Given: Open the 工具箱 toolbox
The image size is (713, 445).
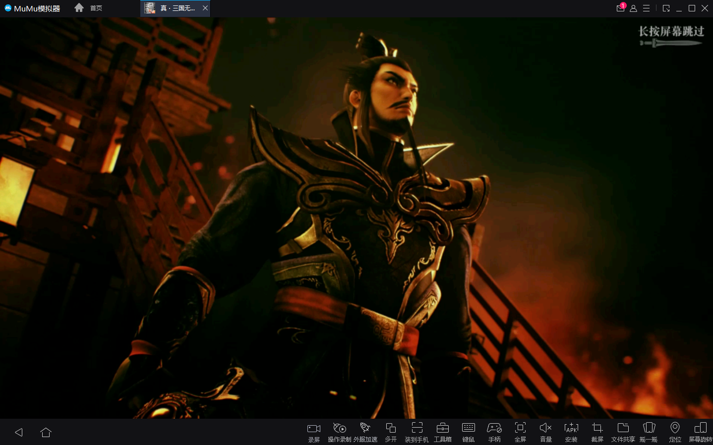Looking at the screenshot, I should (x=443, y=432).
